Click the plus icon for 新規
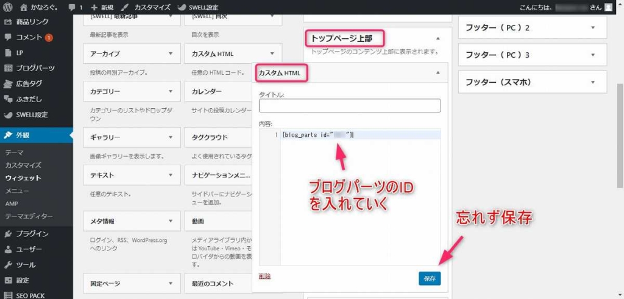 click(x=94, y=7)
